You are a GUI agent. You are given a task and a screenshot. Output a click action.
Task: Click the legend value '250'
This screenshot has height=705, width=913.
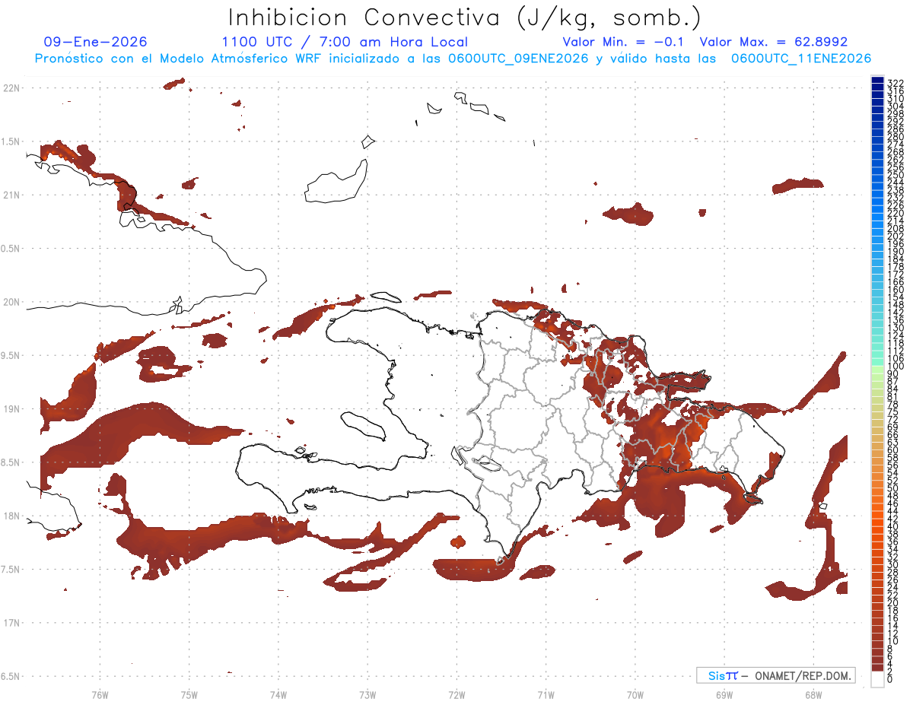(896, 175)
